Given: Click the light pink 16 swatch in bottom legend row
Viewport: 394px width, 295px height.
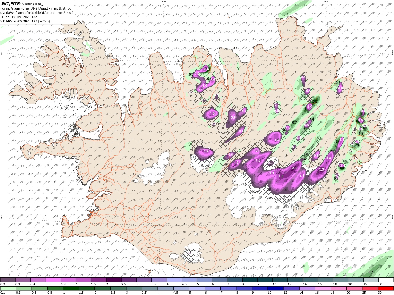Looking at the screenshot, I should click(323, 289).
